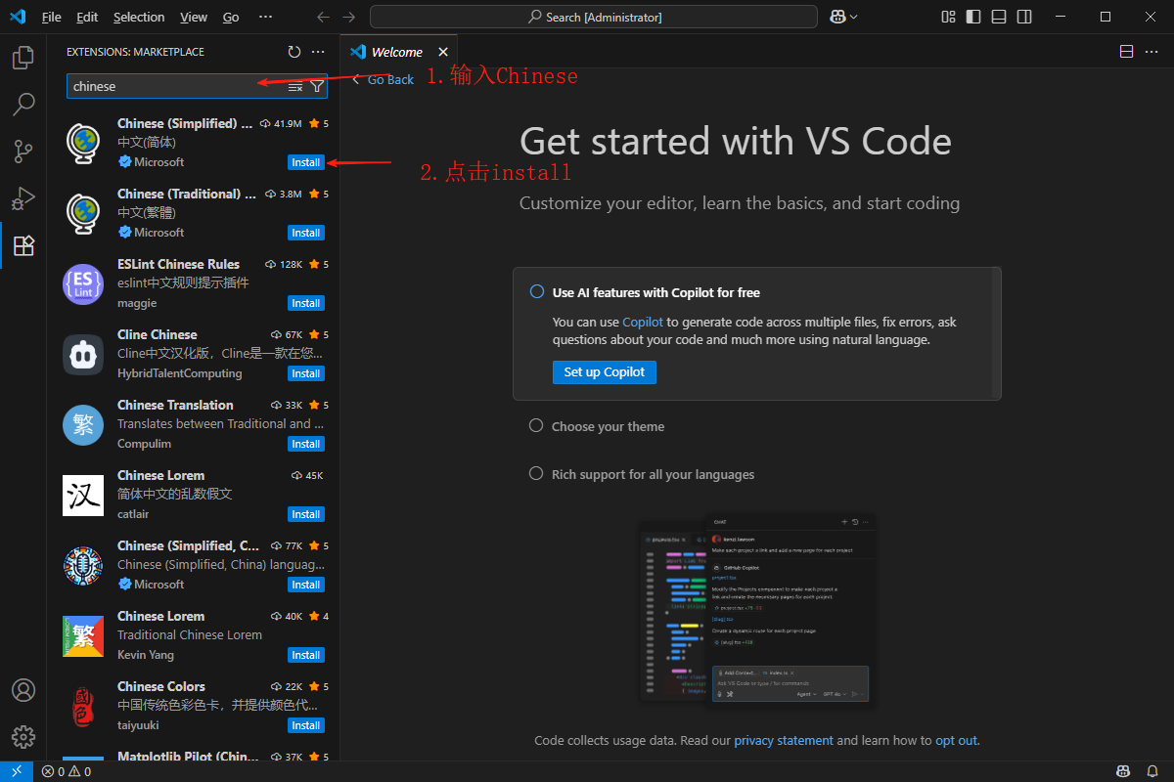Open editor more actions ellipsis
Screen dimensions: 1174x782
1151,52
